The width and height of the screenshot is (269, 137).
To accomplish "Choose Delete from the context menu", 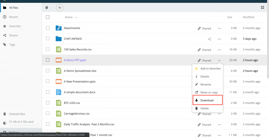I will 208,108.
